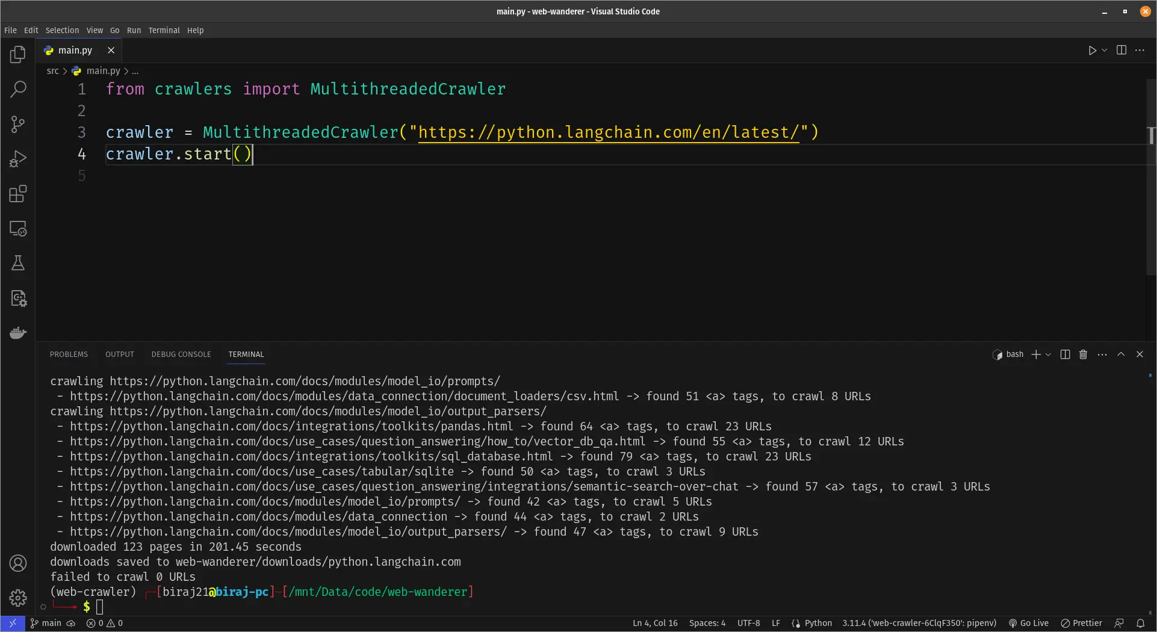
Task: Open Run and Debug view
Action: 18,160
